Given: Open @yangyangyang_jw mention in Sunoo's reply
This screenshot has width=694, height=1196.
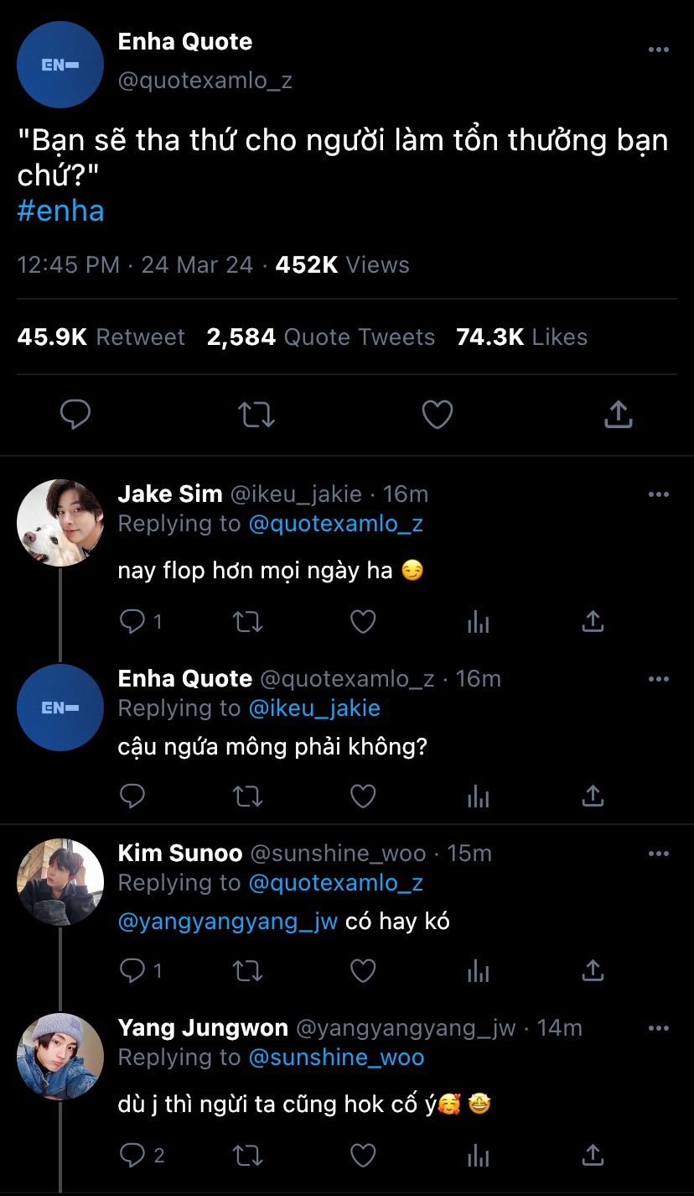Looking at the screenshot, I should click(228, 921).
